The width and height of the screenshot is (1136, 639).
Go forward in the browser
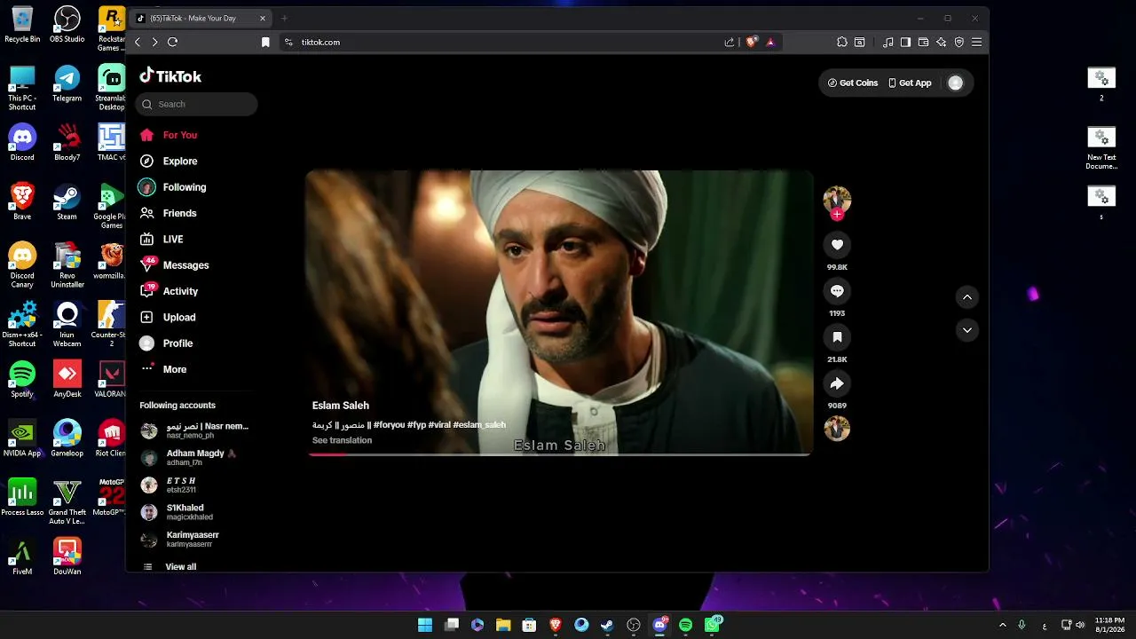tap(154, 42)
